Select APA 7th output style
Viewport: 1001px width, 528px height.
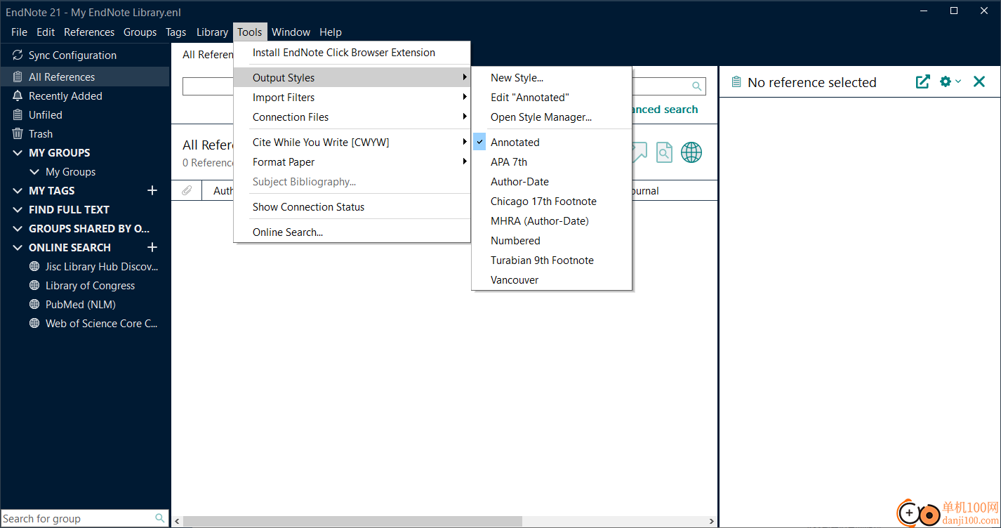(552, 162)
